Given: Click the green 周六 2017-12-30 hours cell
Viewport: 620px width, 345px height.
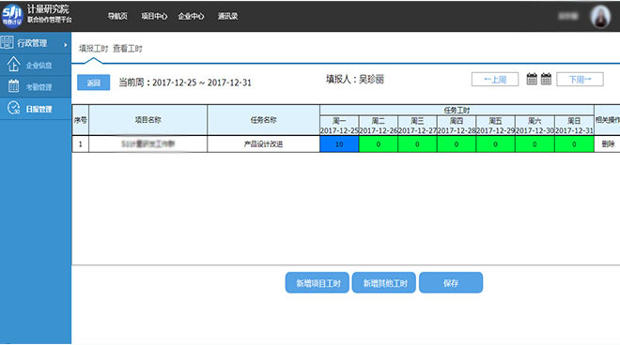Looking at the screenshot, I should point(535,144).
